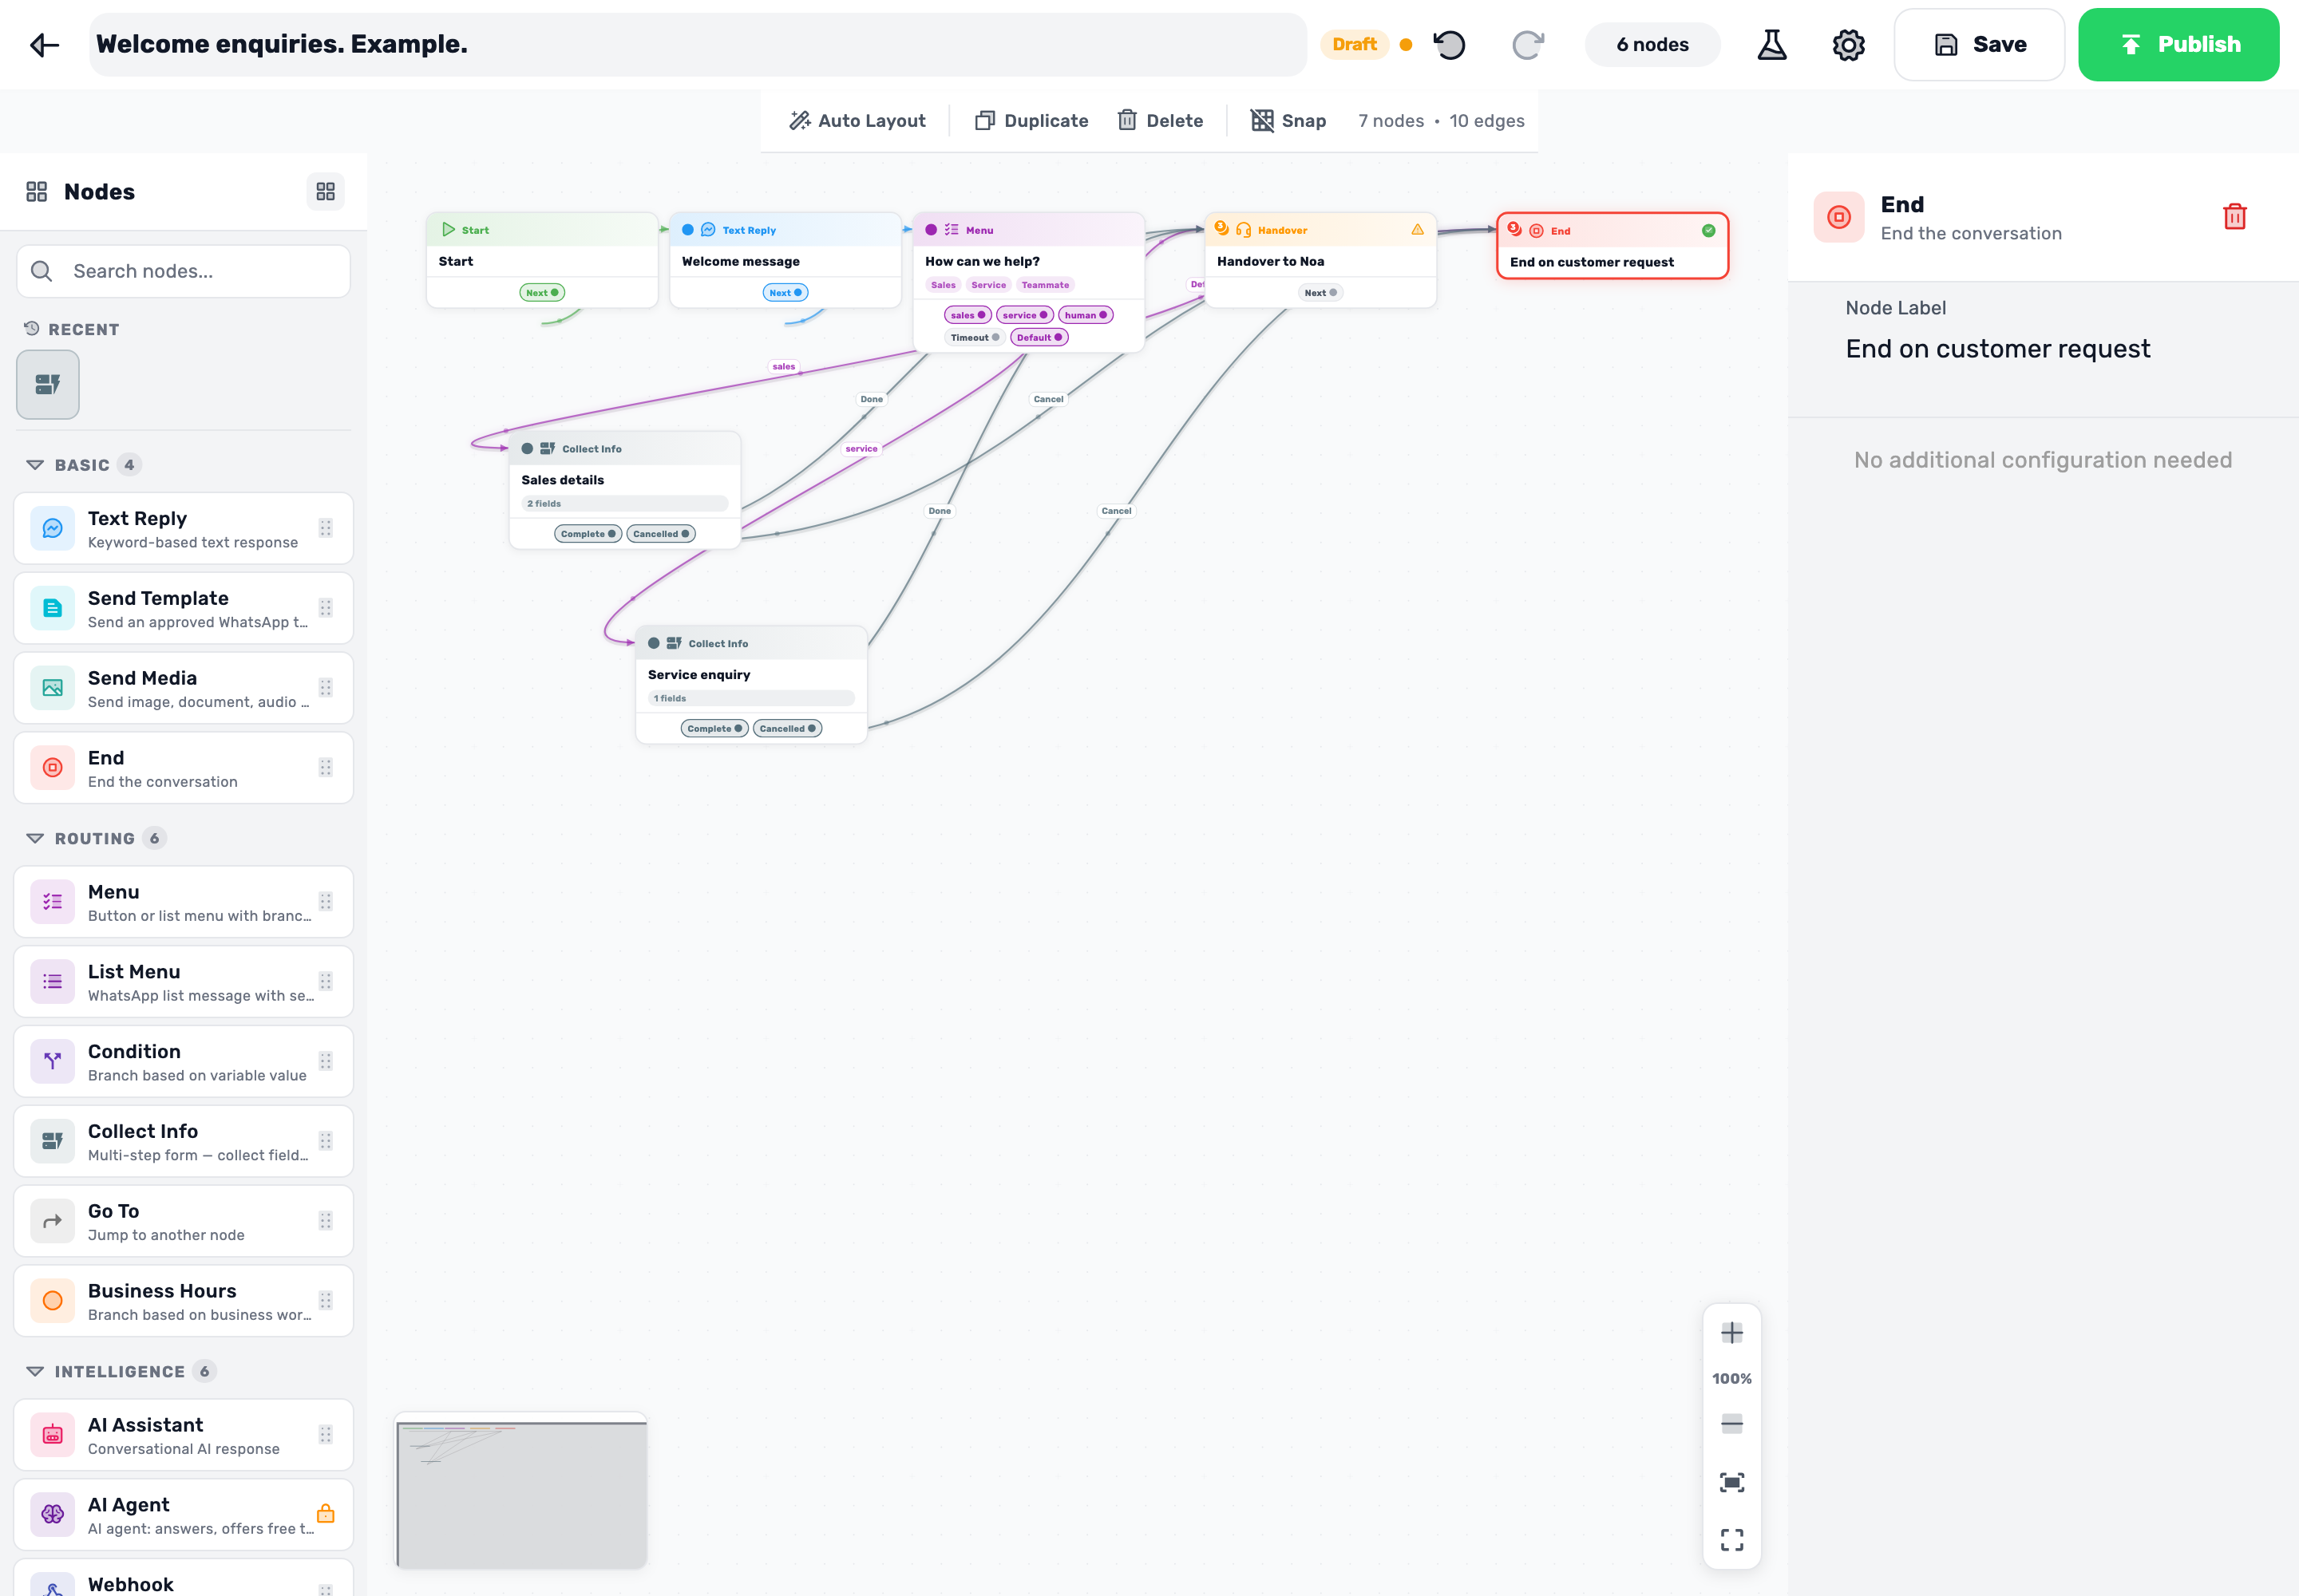Select the AI Assistant node type

tap(183, 1435)
